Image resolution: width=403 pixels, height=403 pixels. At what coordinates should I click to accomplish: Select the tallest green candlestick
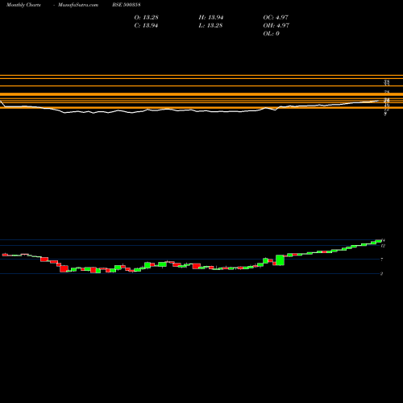280,260
